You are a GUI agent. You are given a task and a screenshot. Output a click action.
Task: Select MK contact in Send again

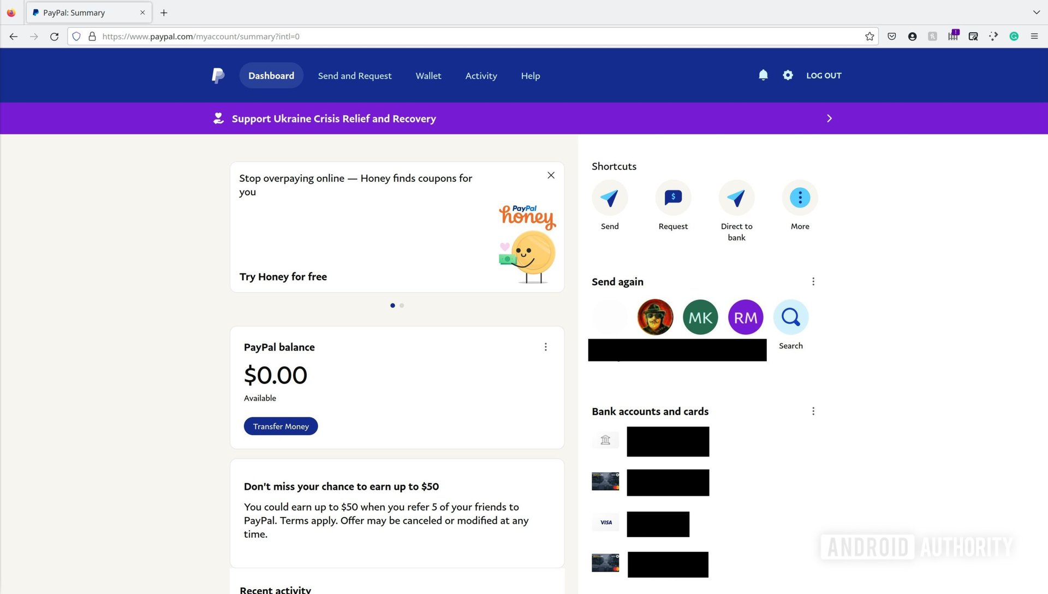700,317
